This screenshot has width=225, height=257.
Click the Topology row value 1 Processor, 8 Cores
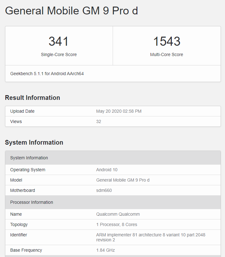tap(117, 224)
